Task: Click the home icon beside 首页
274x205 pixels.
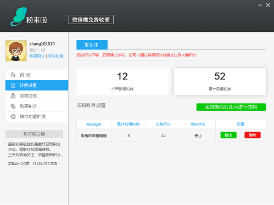Action: pos(13,75)
